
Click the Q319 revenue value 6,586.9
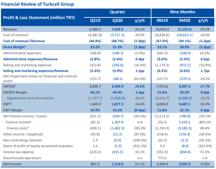coord(95,29)
